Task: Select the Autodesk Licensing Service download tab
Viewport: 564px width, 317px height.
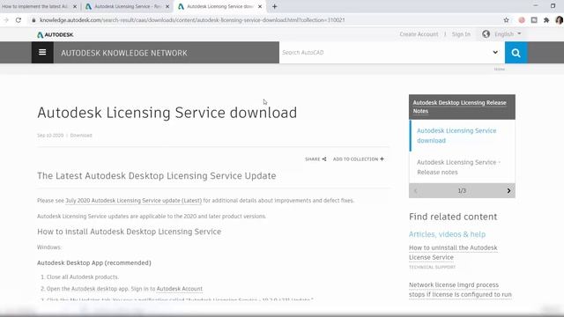Action: pyautogui.click(x=219, y=6)
